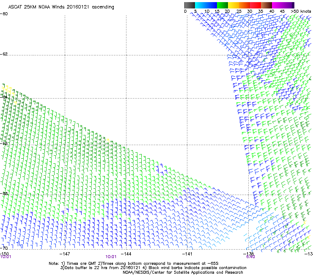Screen dimensions: 313x275
Task: Click the 8:40 time label
Action: (x=250, y=257)
